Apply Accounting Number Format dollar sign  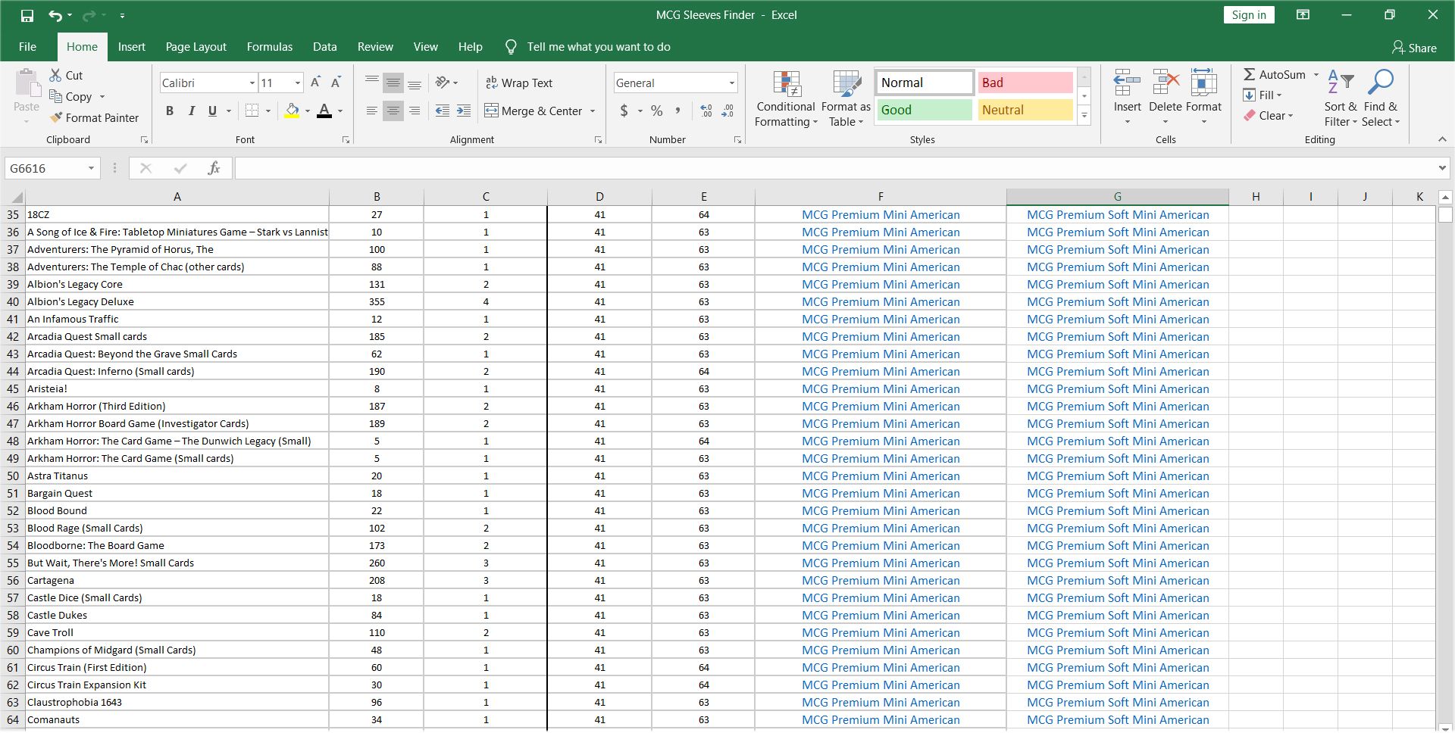(624, 111)
